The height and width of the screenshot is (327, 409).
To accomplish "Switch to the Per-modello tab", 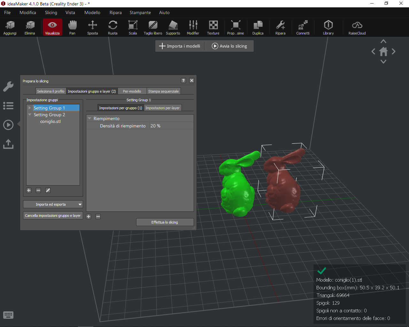I will tap(132, 91).
